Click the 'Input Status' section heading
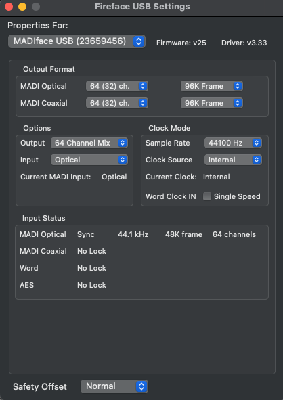The image size is (283, 400). pyautogui.click(x=43, y=219)
